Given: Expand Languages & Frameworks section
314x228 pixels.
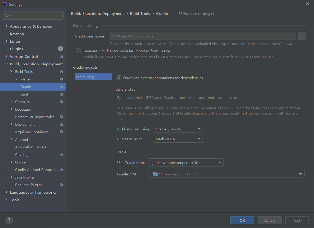Looking at the screenshot, I should [x=6, y=192].
